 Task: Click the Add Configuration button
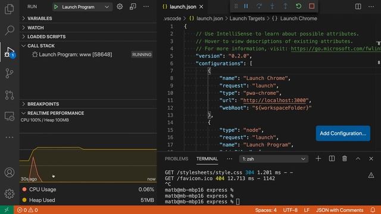pos(343,133)
